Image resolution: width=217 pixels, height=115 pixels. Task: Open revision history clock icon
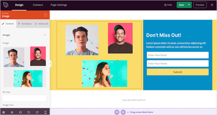20,112
